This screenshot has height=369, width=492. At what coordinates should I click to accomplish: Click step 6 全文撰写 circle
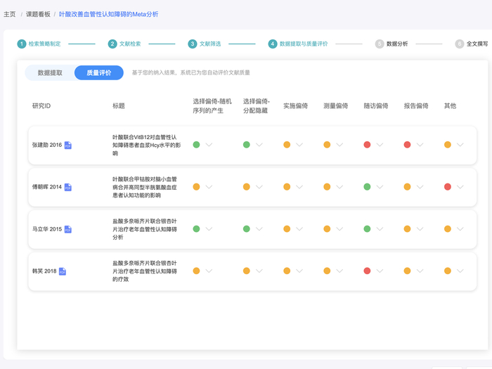click(460, 44)
